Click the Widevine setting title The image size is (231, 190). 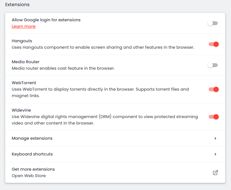pos(21,110)
